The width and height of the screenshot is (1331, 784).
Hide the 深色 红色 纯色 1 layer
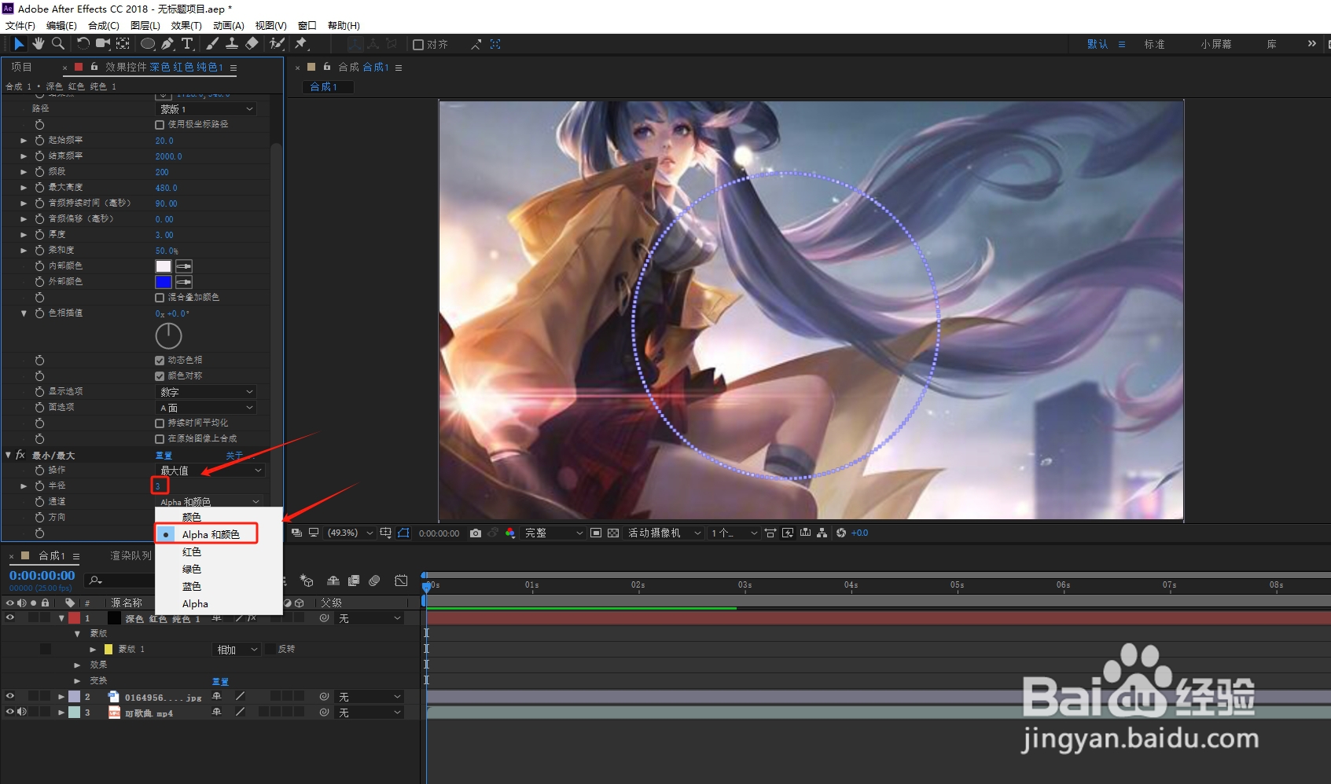[x=10, y=618]
